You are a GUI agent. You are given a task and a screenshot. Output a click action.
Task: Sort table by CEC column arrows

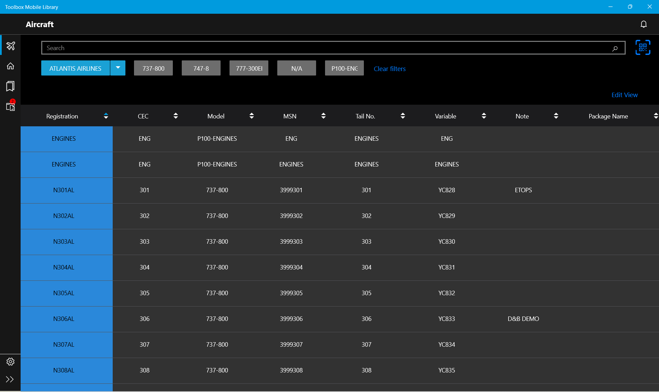[x=176, y=116]
